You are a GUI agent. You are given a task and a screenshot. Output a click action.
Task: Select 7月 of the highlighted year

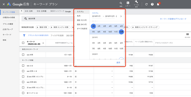(93, 32)
